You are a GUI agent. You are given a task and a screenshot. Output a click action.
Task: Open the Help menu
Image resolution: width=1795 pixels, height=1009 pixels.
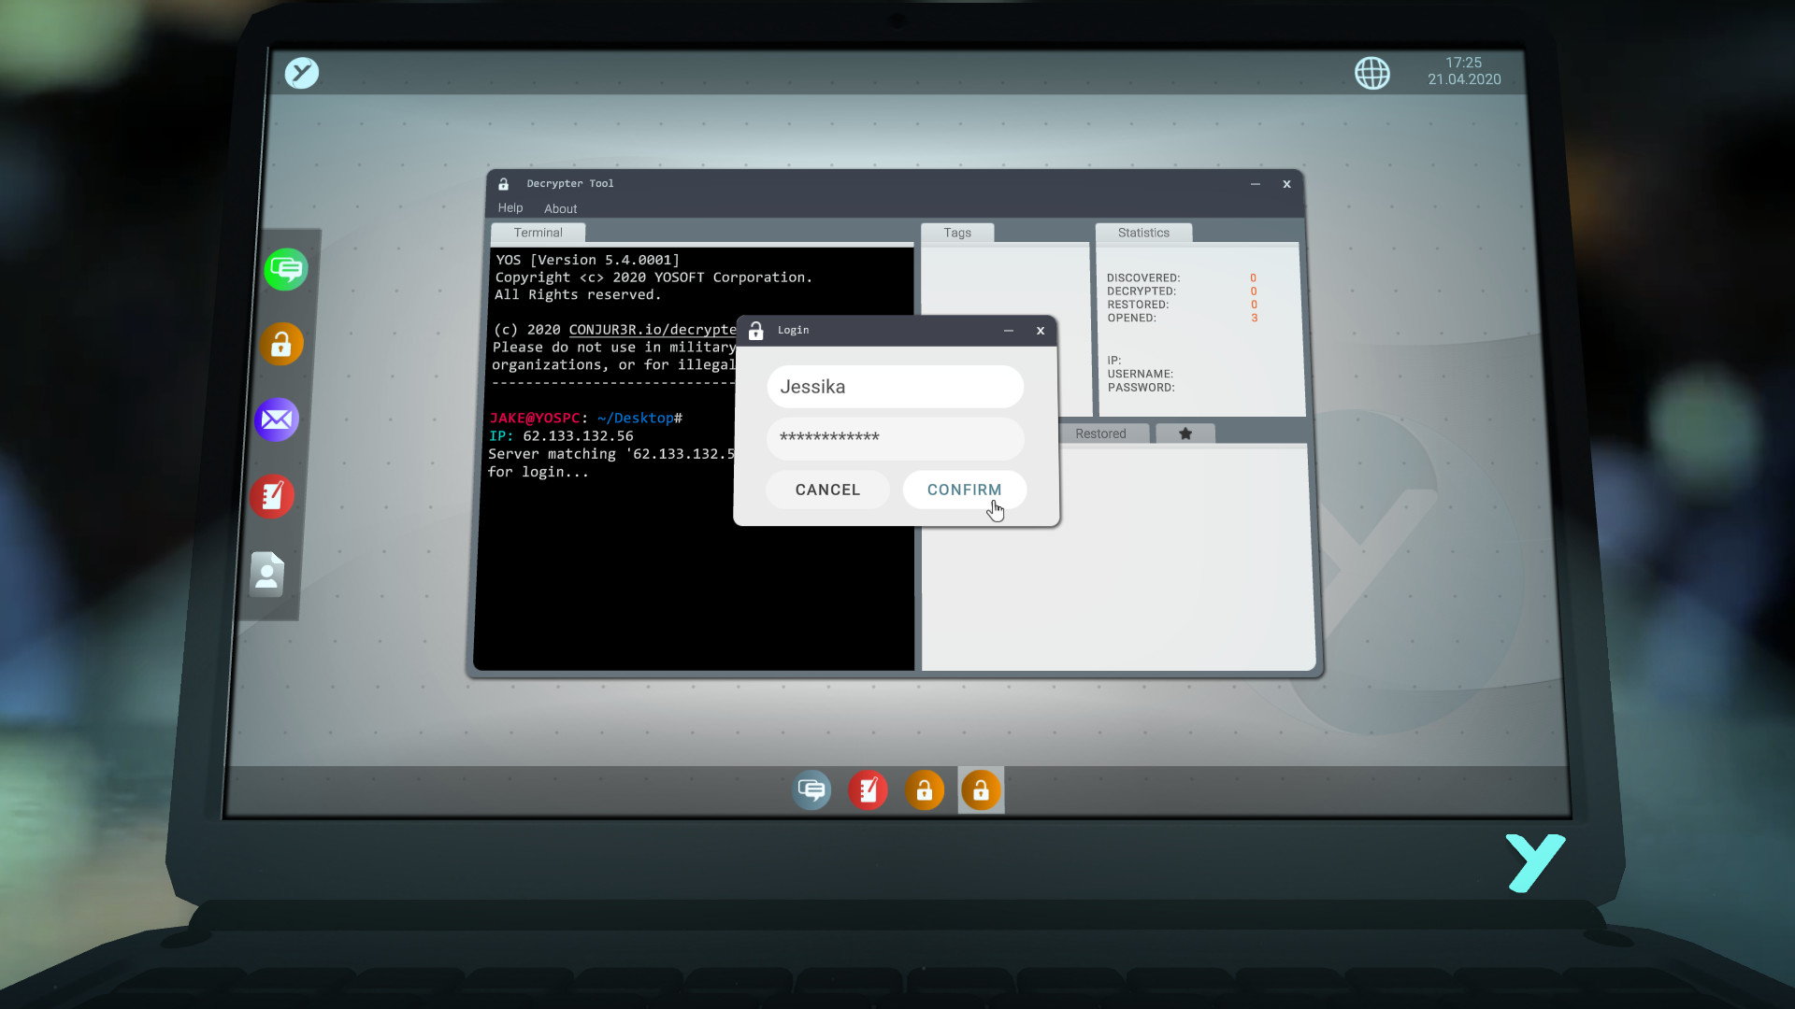pos(510,208)
